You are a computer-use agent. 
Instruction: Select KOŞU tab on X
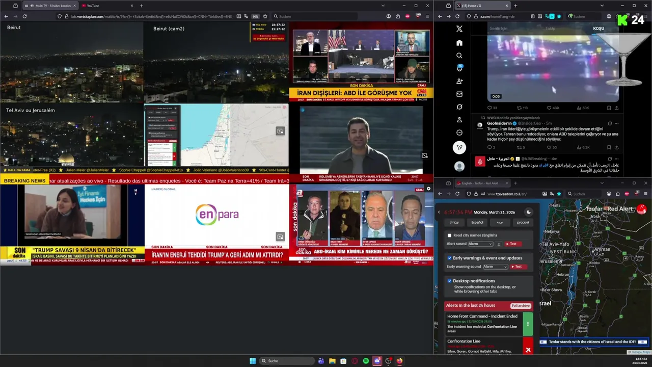598,29
